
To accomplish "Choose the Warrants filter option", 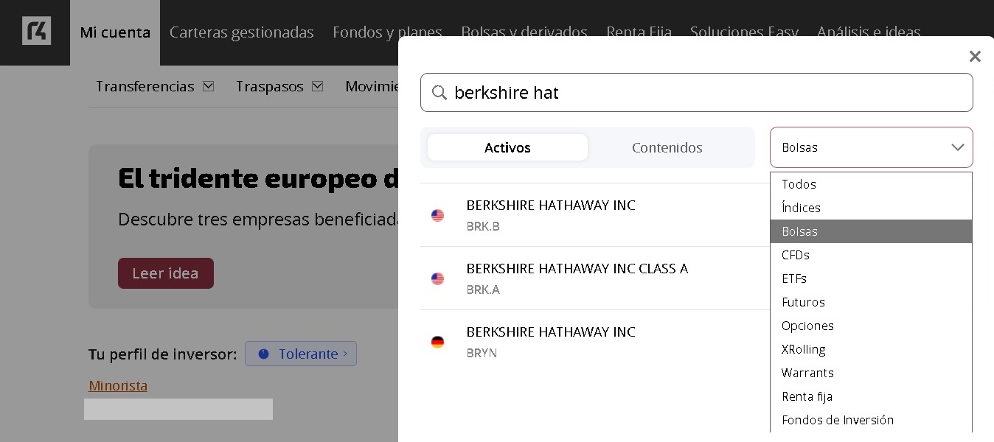I will (x=807, y=373).
